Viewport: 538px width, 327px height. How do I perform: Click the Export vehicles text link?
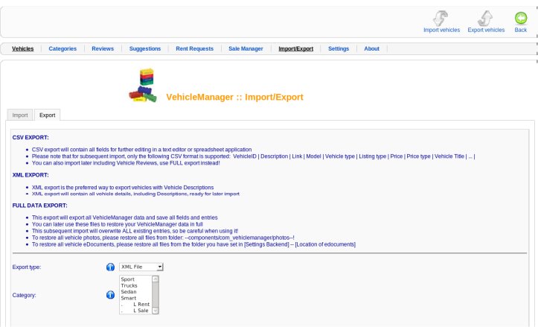486,31
